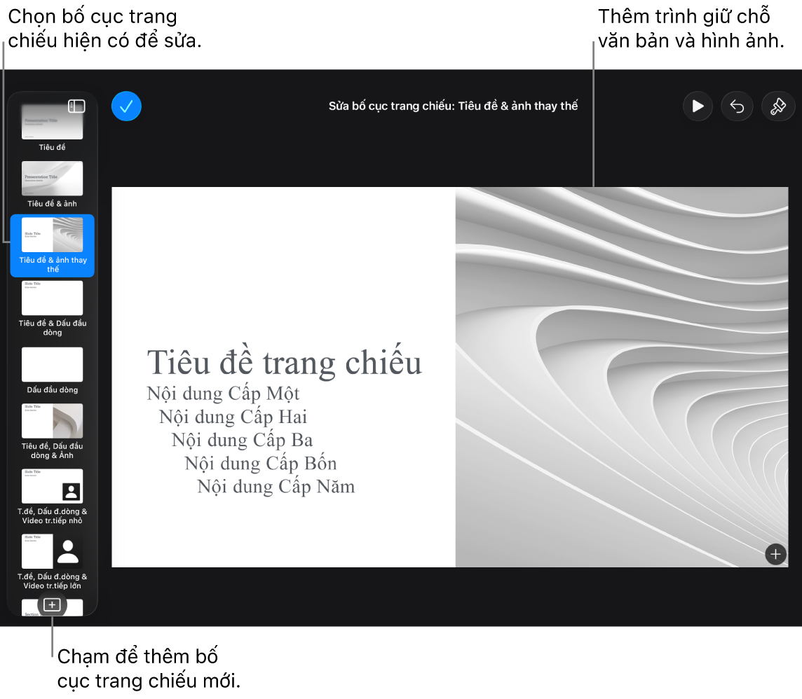This screenshot has height=699, width=802.
Task: Tap the plus button to add placeholder
Action: 775,554
